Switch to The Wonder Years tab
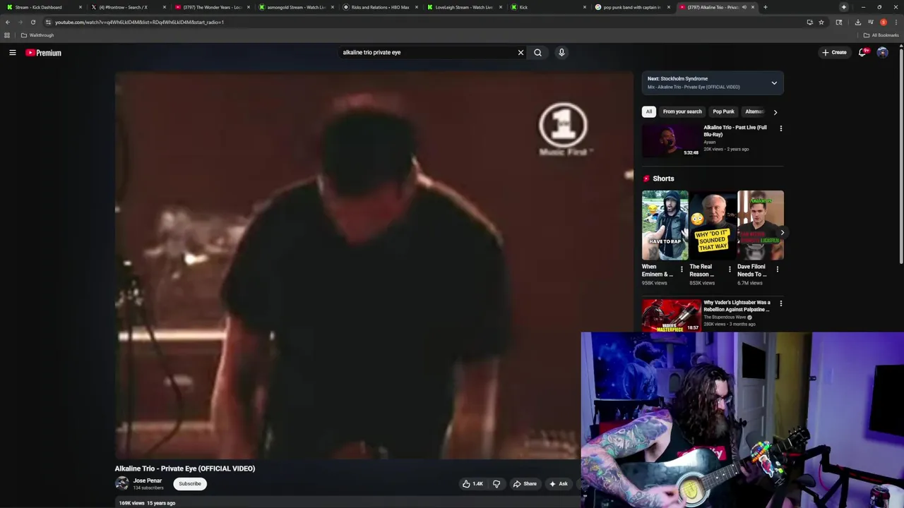 point(212,7)
